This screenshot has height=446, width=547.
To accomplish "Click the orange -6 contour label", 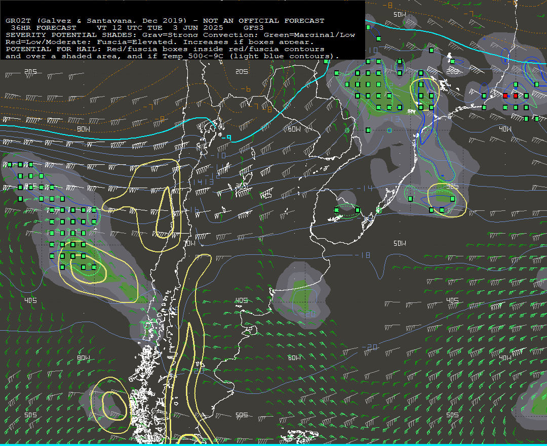I will tap(246, 89).
